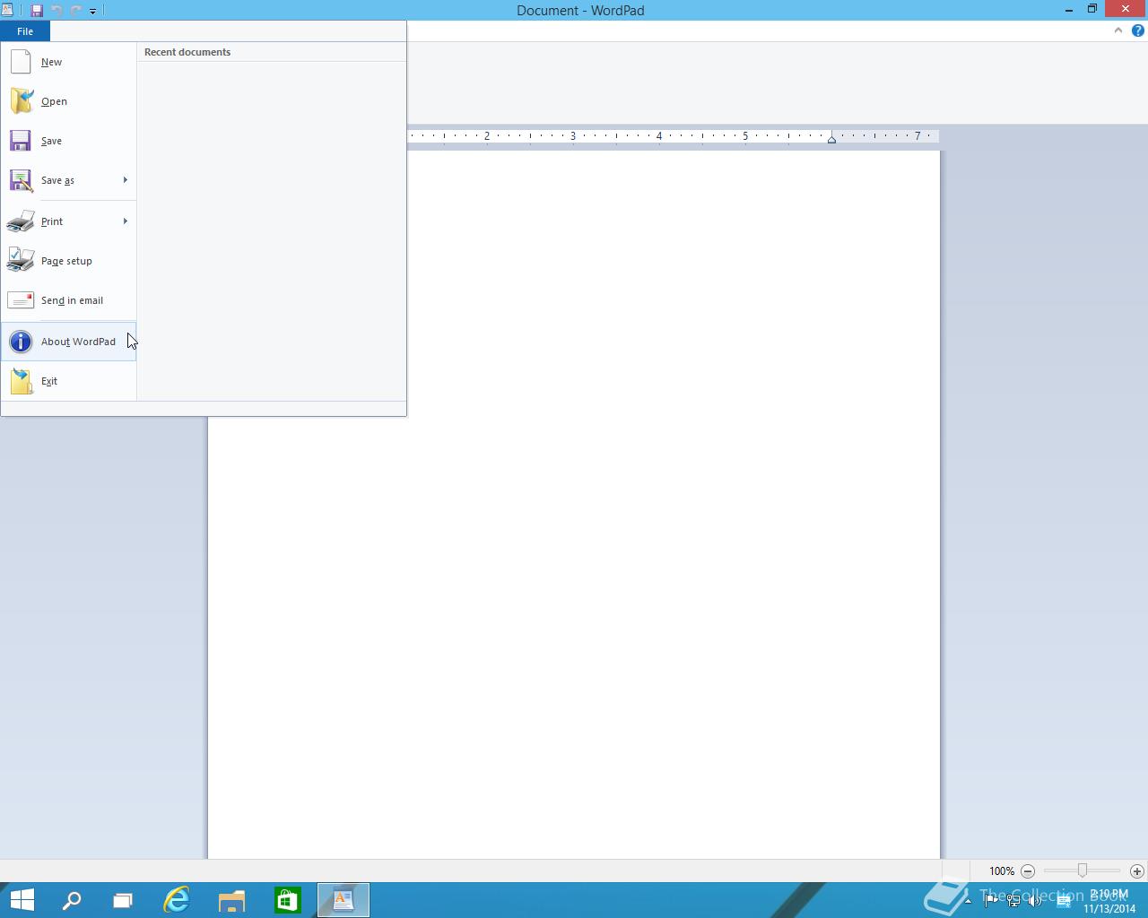The height and width of the screenshot is (918, 1148).
Task: Click the volume speaker tray icon
Action: [x=1036, y=901]
